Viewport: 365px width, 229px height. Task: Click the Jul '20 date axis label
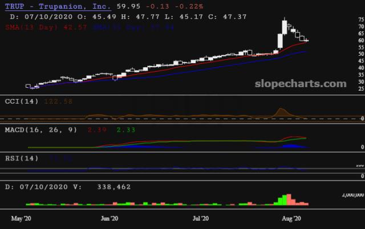[x=201, y=219]
